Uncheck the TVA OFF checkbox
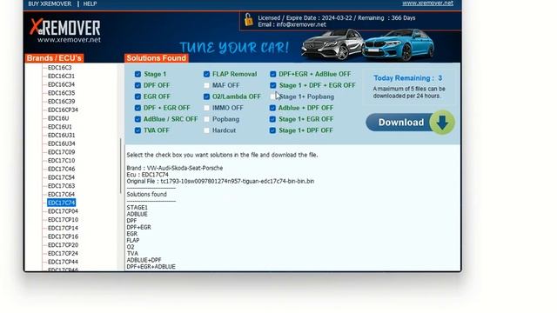Viewport: 557px width, 313px height. [x=138, y=130]
